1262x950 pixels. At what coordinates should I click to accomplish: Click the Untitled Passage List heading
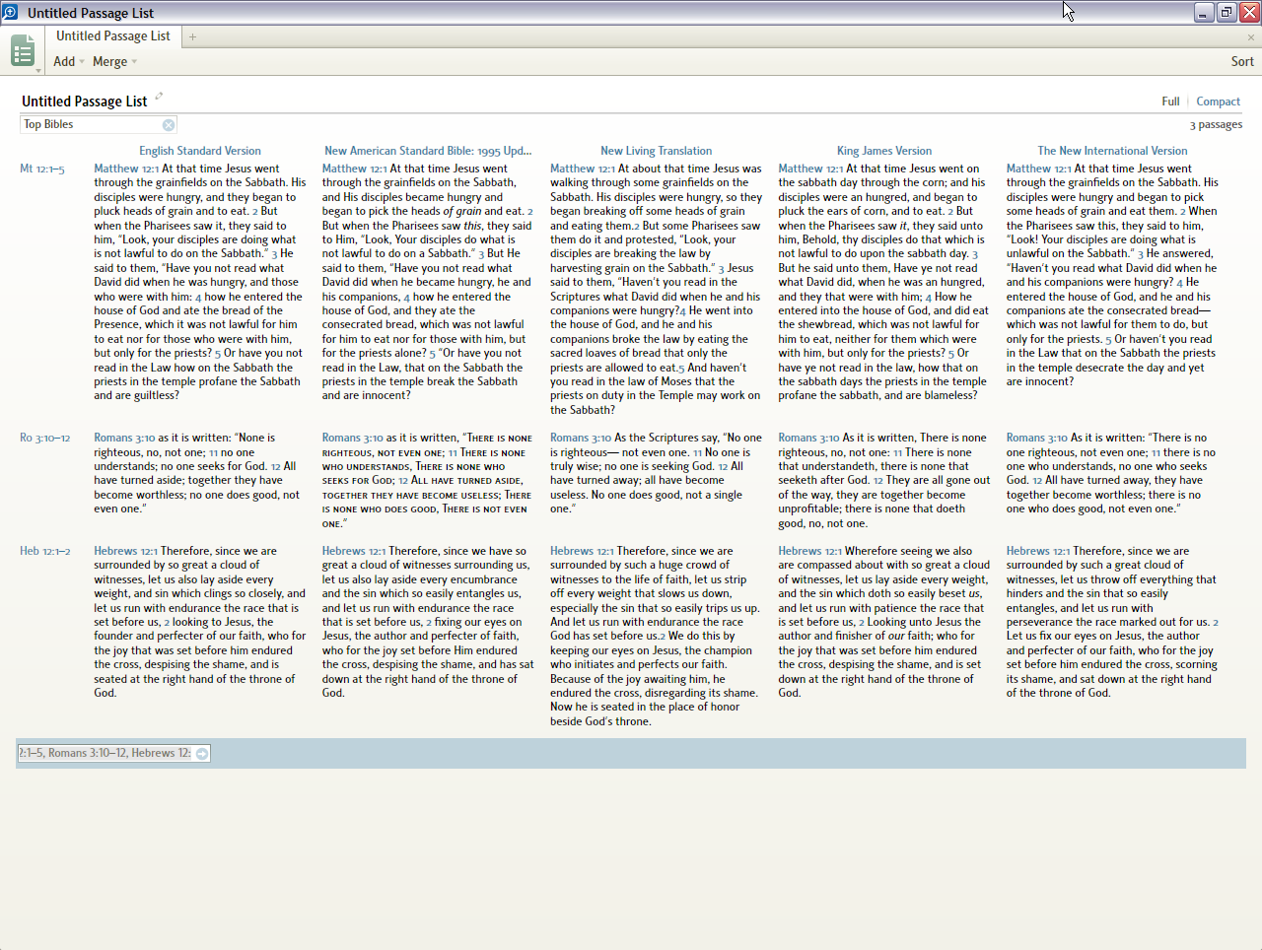point(84,102)
